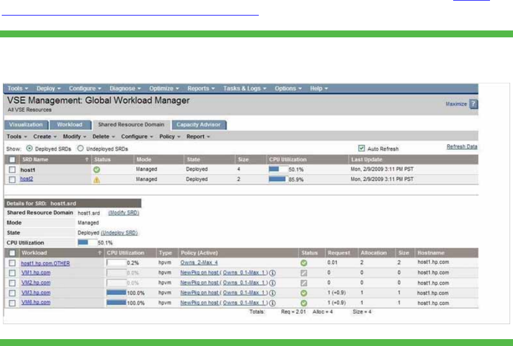Viewport: 513px width, 346px height.
Task: Click gray status icon for VM2.hp.com
Action: point(304,283)
